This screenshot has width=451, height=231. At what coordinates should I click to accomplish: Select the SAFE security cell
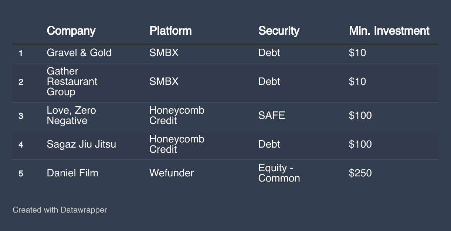[x=272, y=115]
